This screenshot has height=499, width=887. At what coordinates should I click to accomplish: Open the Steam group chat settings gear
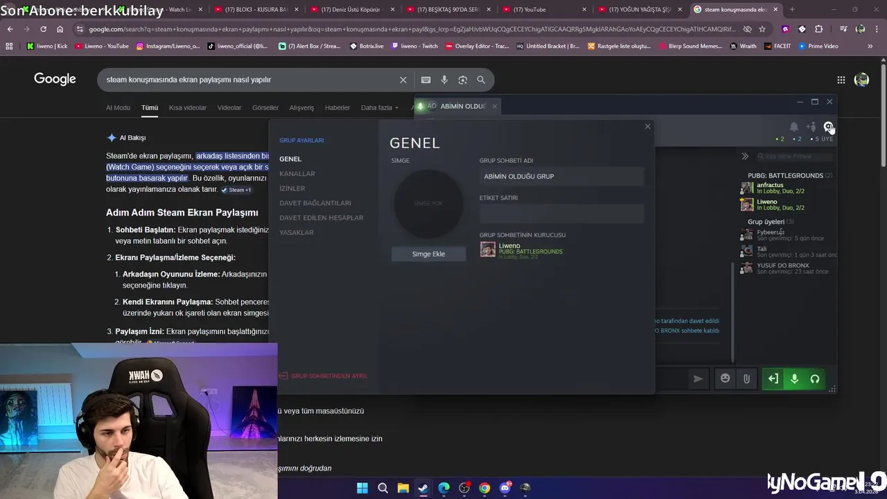click(x=828, y=127)
